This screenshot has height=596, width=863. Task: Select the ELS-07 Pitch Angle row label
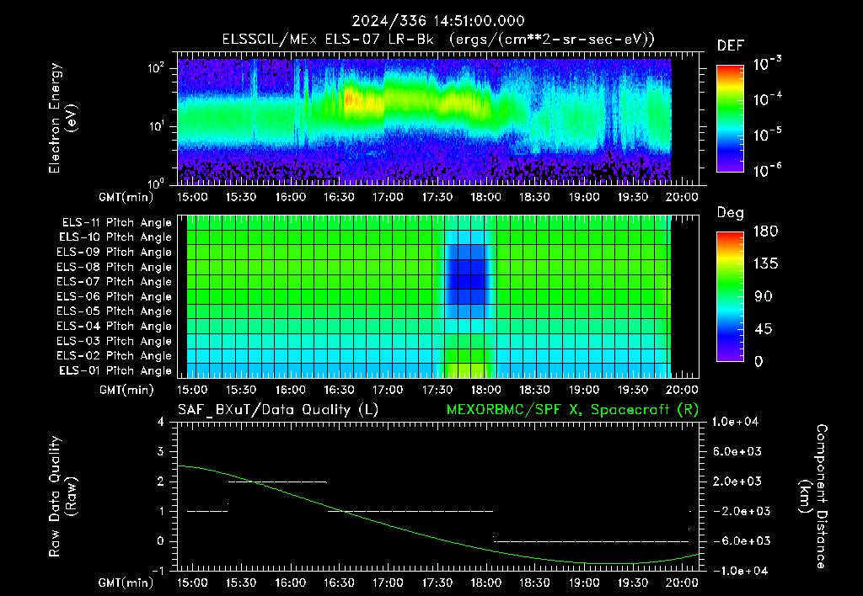[x=115, y=281]
